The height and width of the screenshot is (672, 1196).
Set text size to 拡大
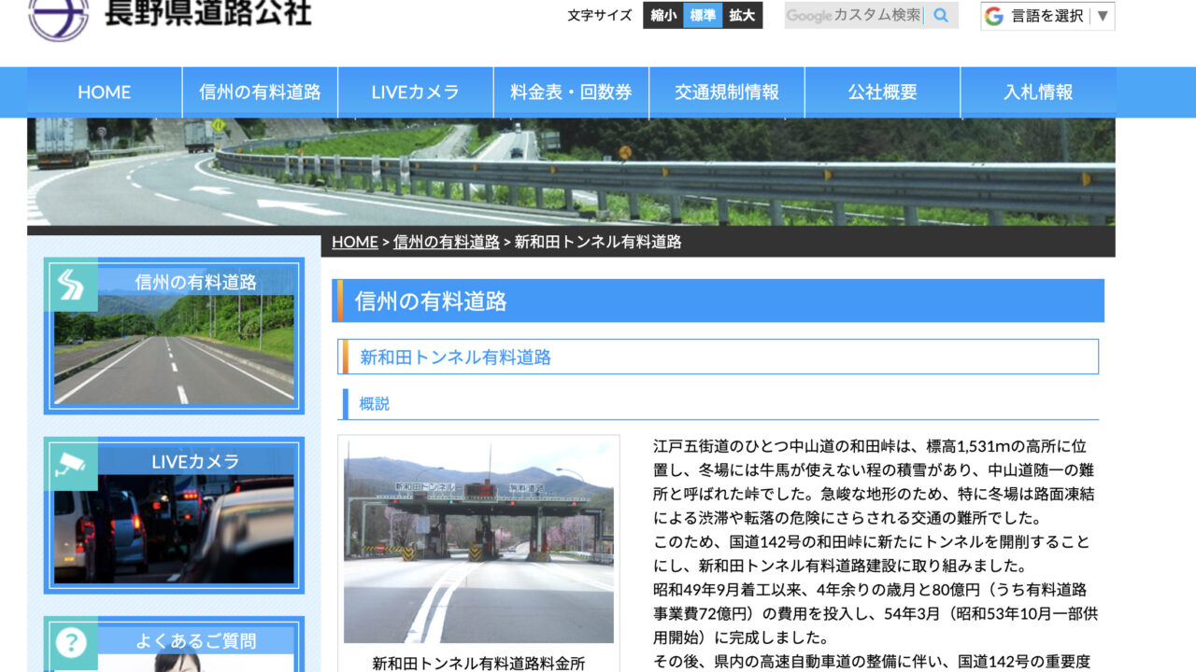742,15
